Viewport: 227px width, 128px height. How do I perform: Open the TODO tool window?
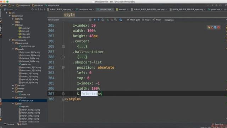coord(22,124)
